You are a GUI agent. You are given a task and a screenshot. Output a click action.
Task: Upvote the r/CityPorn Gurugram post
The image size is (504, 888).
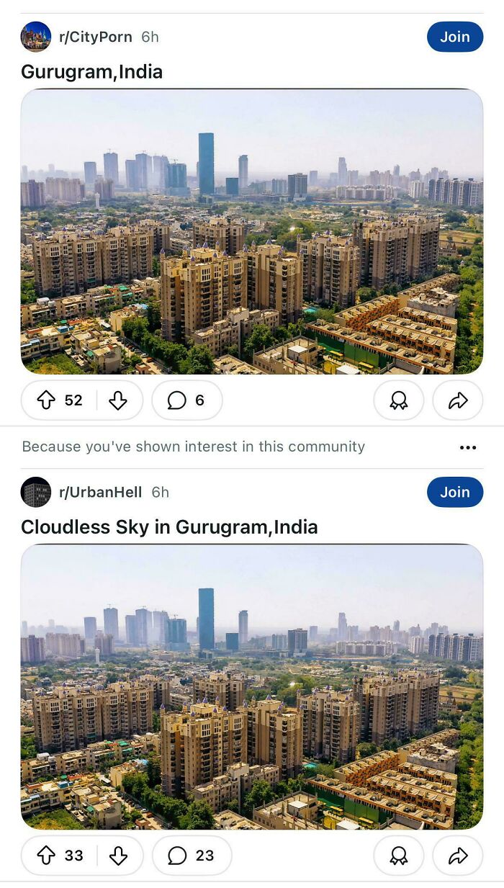click(46, 400)
